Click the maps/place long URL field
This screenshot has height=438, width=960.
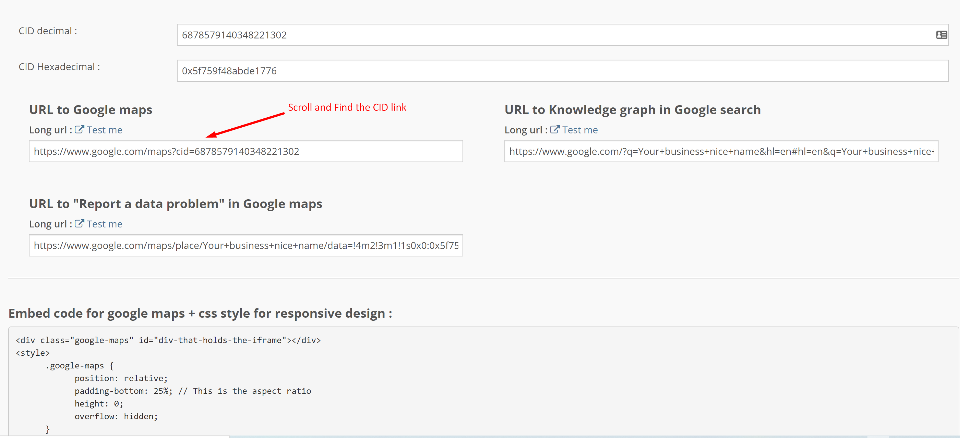[x=246, y=245]
